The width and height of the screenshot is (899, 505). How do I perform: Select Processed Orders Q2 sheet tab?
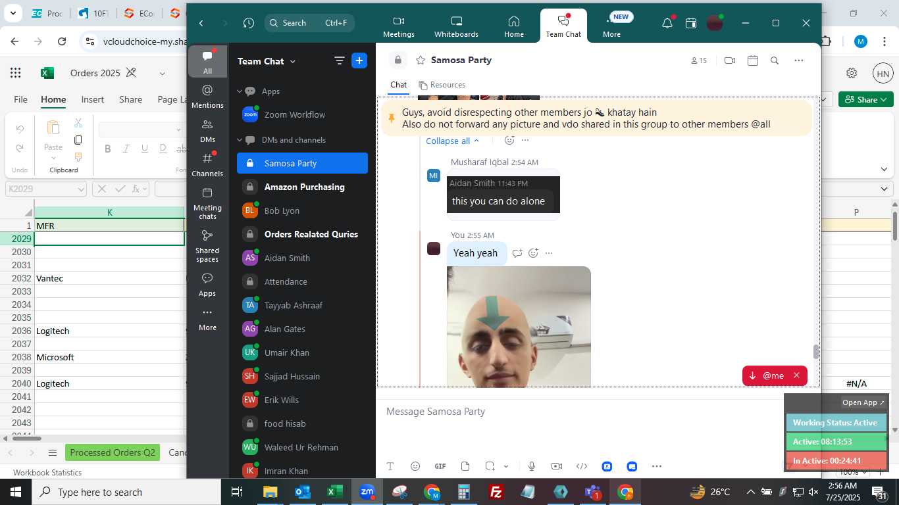pyautogui.click(x=113, y=452)
